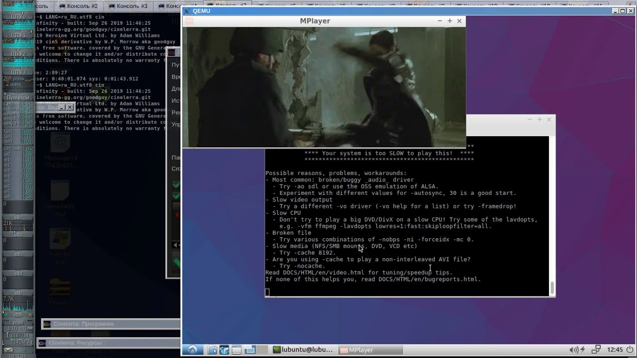Click the window icon in Lubuntu panel
The width and height of the screenshot is (637, 358).
(x=236, y=350)
